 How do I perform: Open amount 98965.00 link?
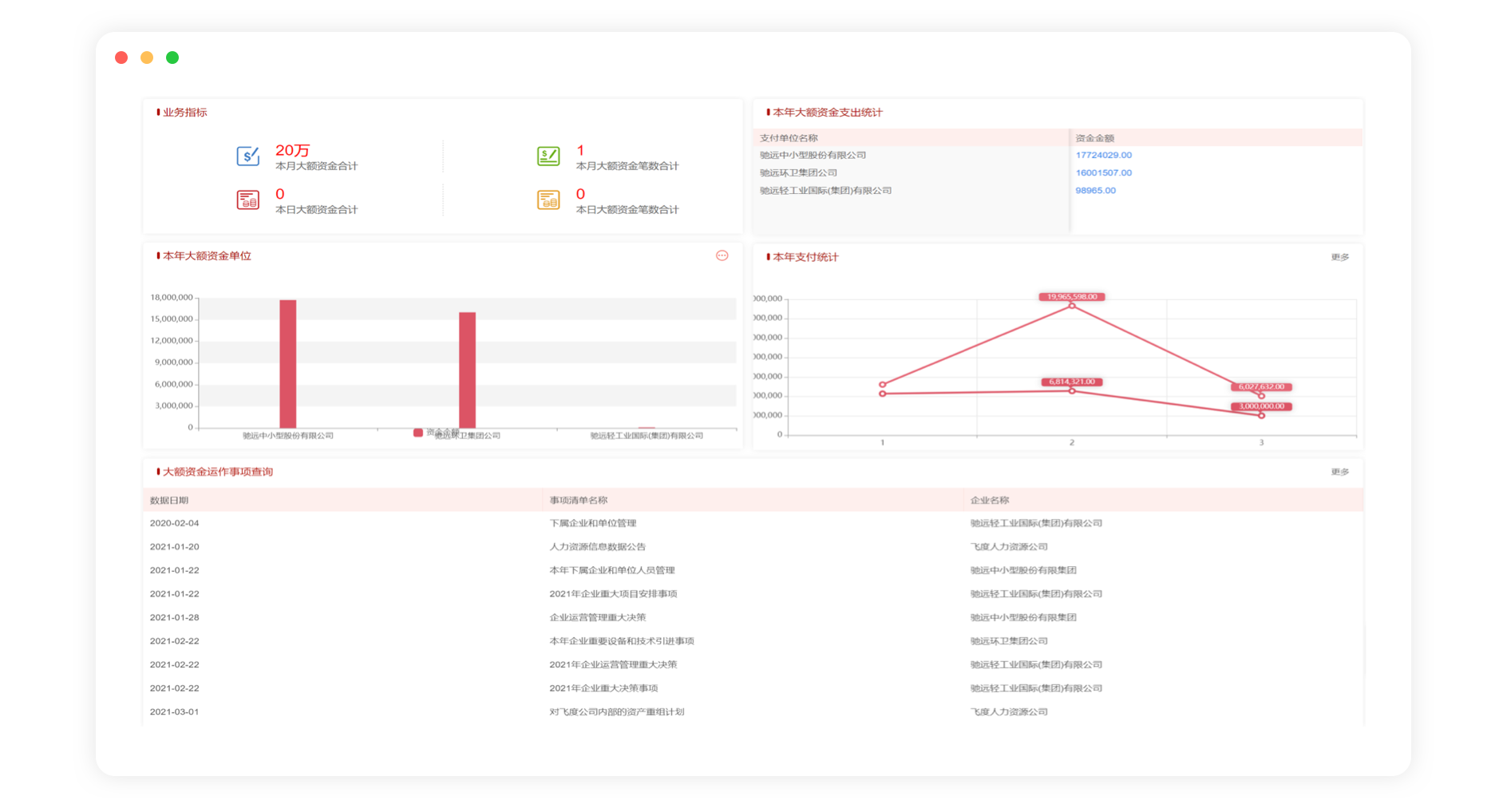tap(1095, 190)
